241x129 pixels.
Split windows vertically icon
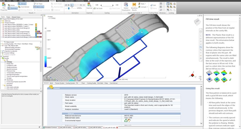click(x=161, y=7)
